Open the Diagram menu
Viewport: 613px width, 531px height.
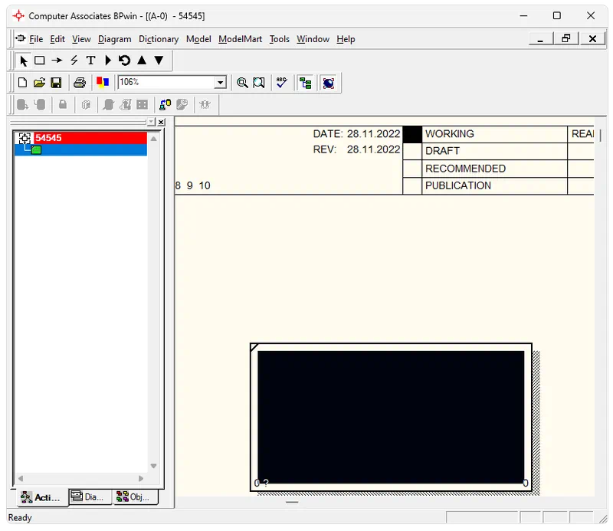(114, 39)
